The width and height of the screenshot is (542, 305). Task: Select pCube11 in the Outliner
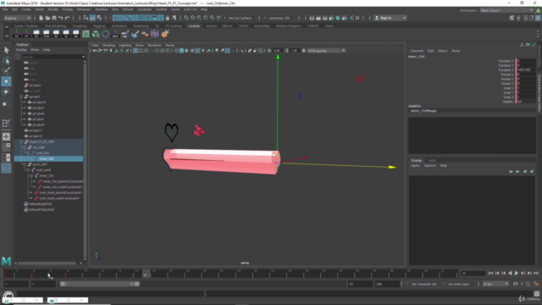[x=36, y=130]
